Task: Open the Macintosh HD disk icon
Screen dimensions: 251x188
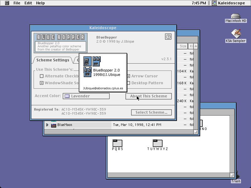Action: (236, 16)
